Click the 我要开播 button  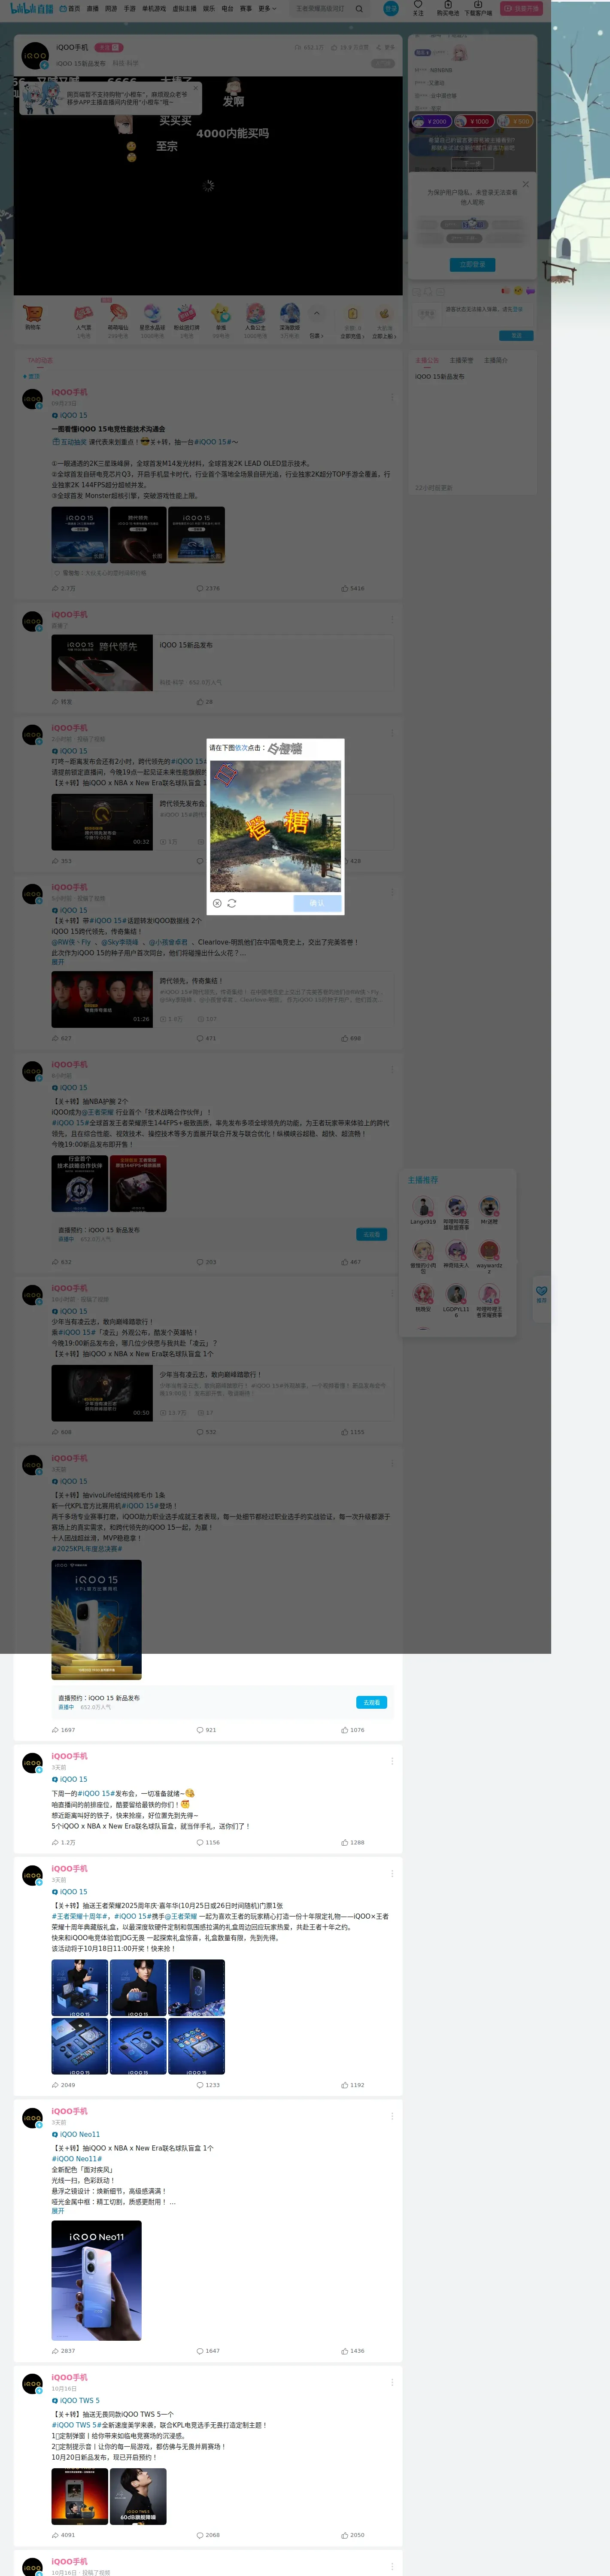pos(521,8)
